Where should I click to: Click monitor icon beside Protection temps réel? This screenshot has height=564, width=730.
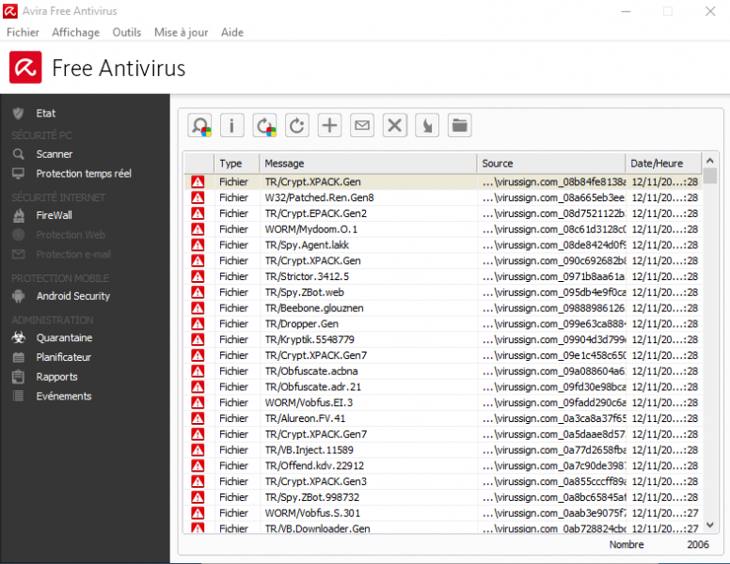[18, 174]
